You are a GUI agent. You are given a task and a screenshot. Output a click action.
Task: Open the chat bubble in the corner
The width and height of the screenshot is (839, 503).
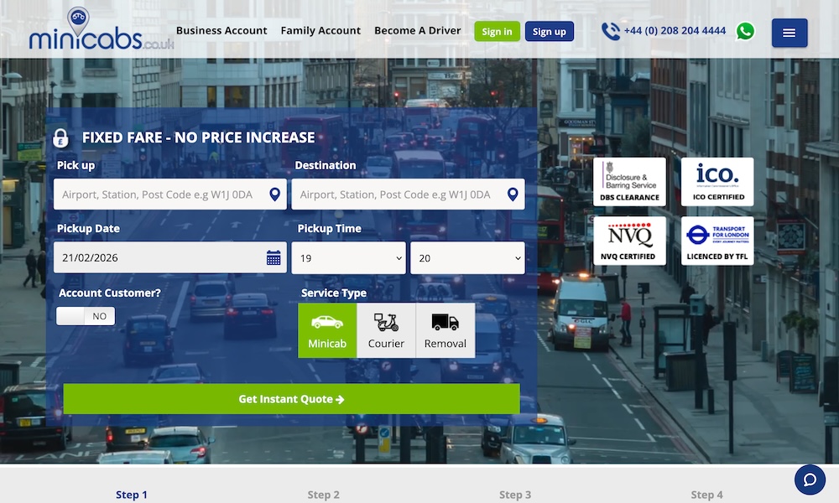point(810,479)
